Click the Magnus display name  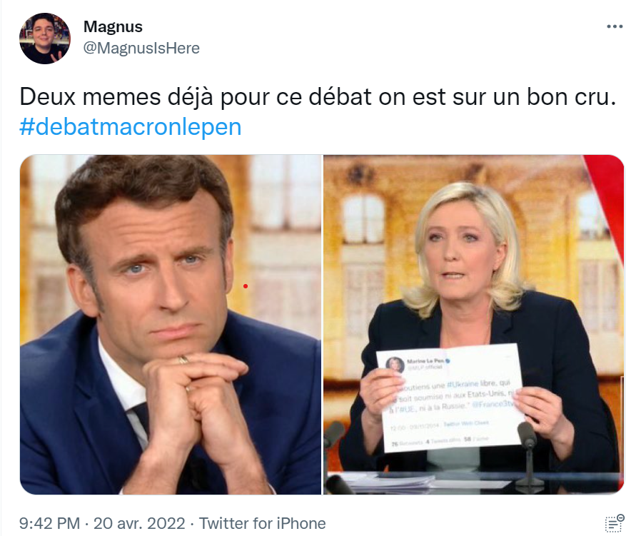point(113,27)
